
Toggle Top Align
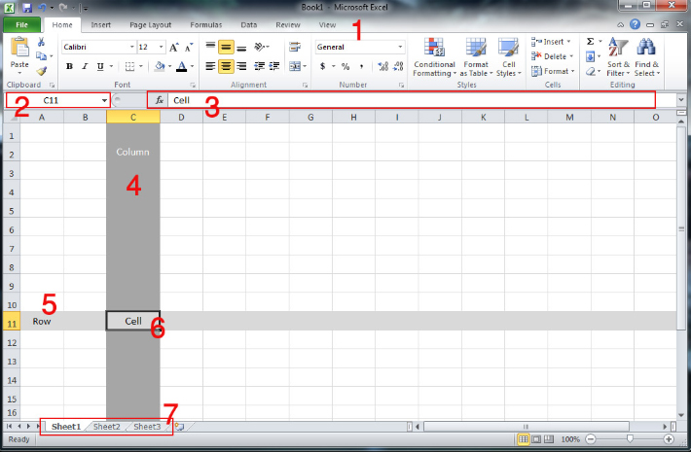tap(210, 47)
